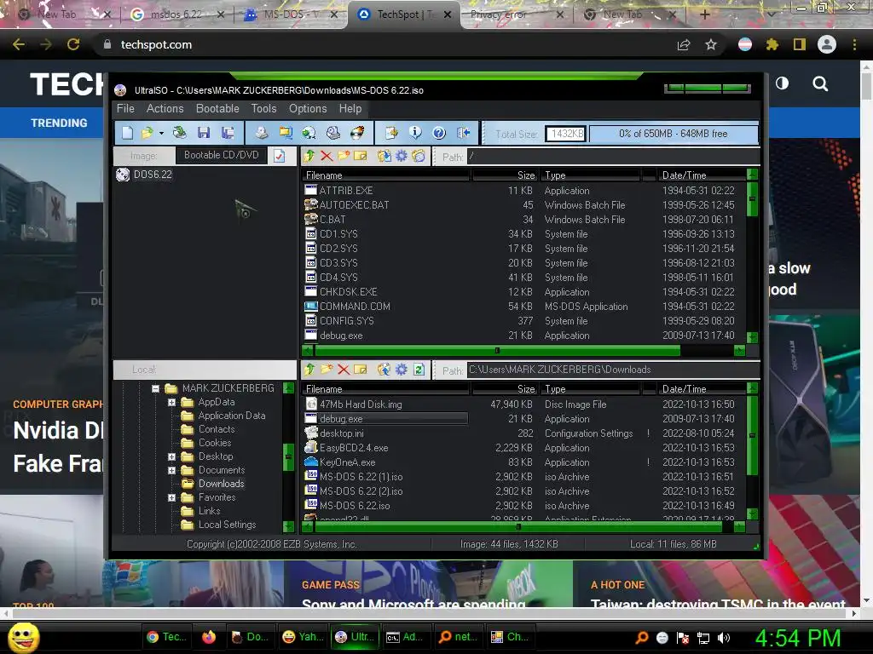Image resolution: width=873 pixels, height=654 pixels.
Task: Click the Up folder icon in the local pane
Action: pos(309,370)
